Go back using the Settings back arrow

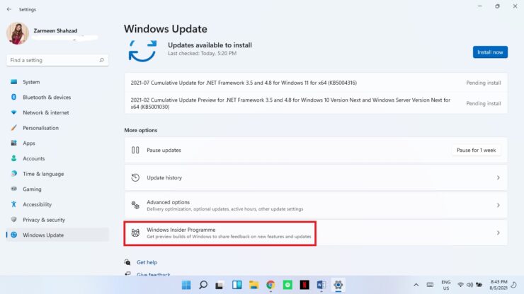coord(9,9)
